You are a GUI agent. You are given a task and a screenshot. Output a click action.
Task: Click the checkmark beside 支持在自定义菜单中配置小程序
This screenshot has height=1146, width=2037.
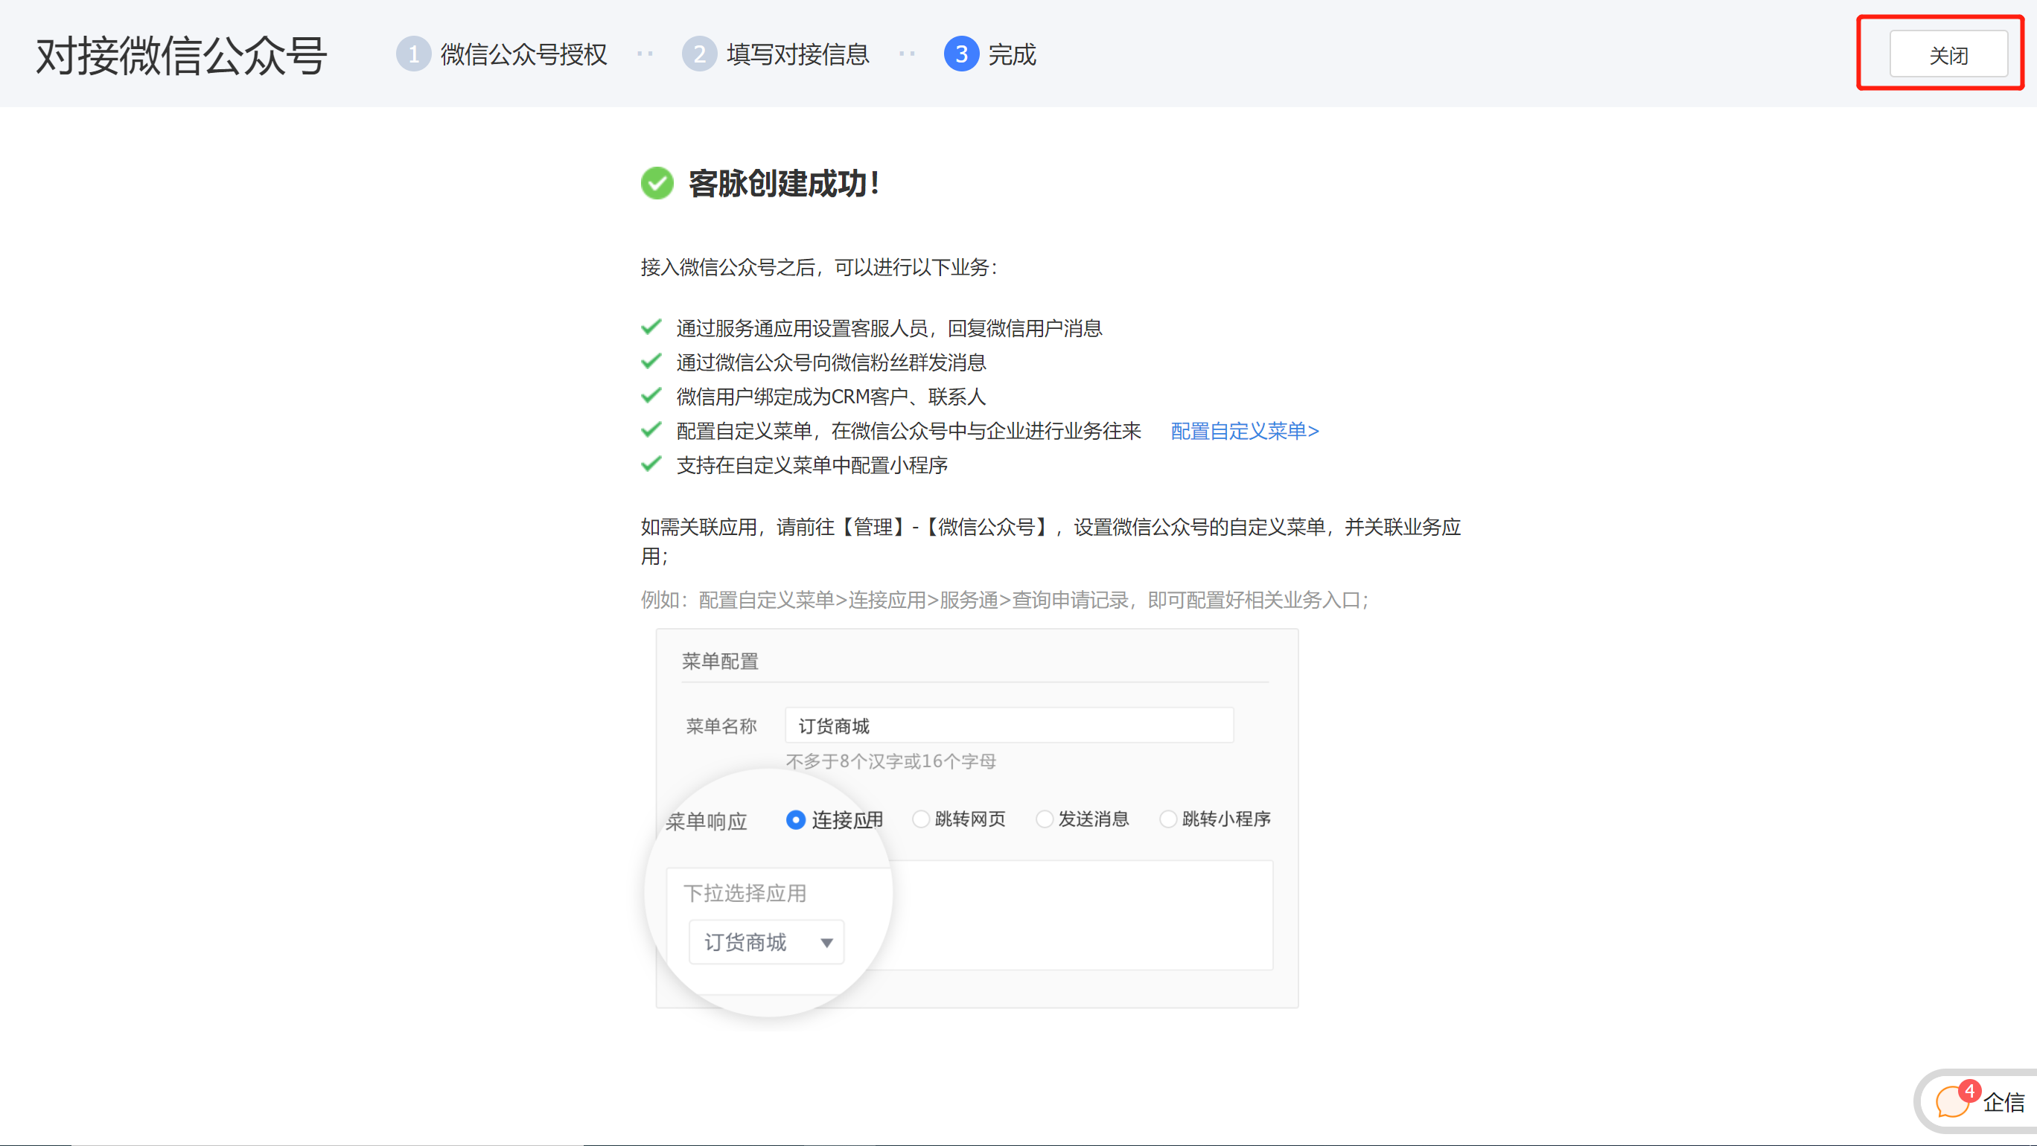pos(651,464)
